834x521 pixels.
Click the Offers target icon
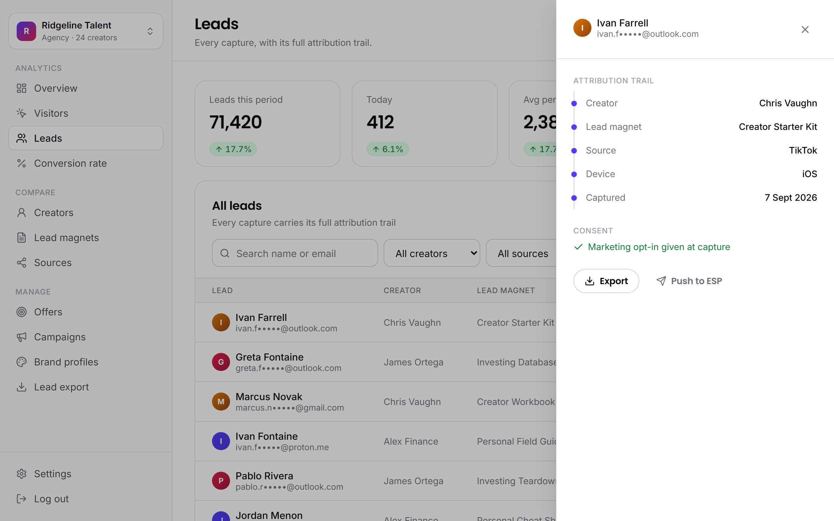tap(22, 312)
